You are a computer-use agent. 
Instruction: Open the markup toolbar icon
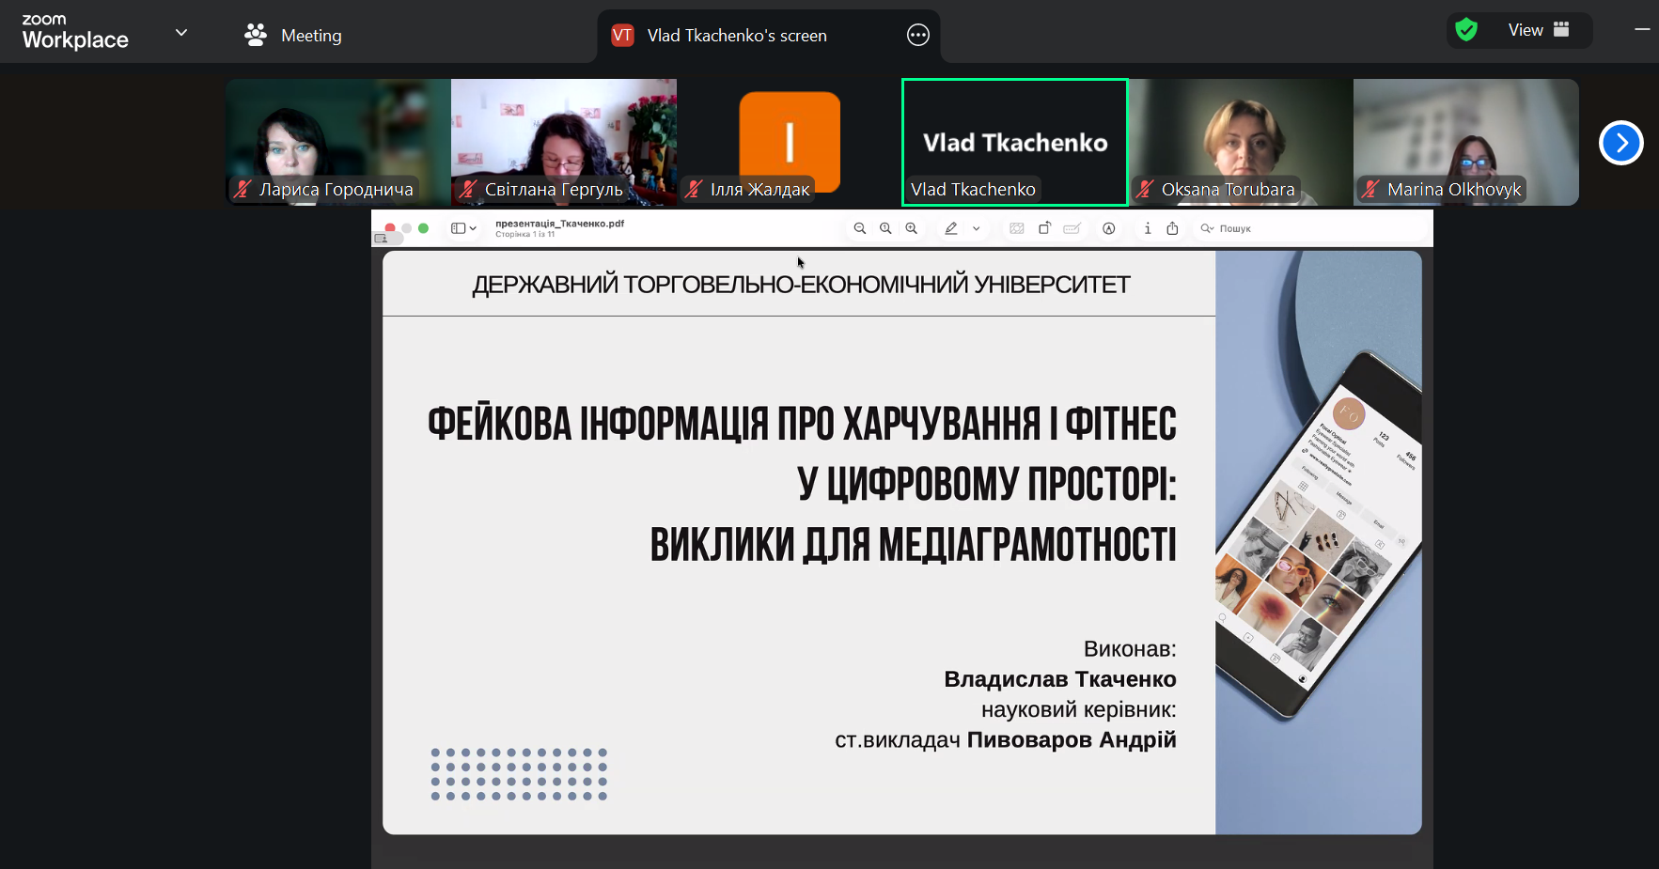click(x=1109, y=228)
